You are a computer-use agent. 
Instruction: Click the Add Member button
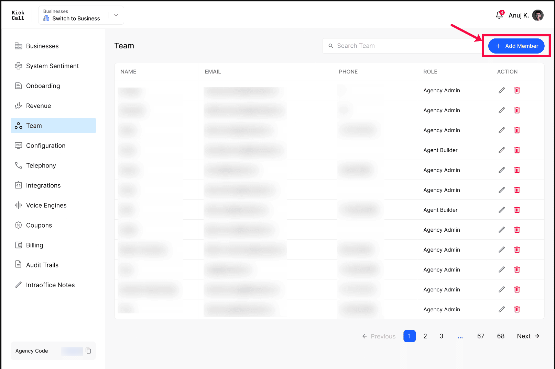(x=516, y=46)
